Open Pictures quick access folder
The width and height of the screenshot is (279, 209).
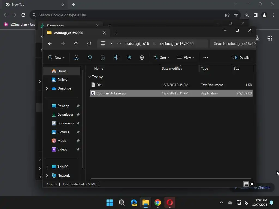tap(63, 132)
